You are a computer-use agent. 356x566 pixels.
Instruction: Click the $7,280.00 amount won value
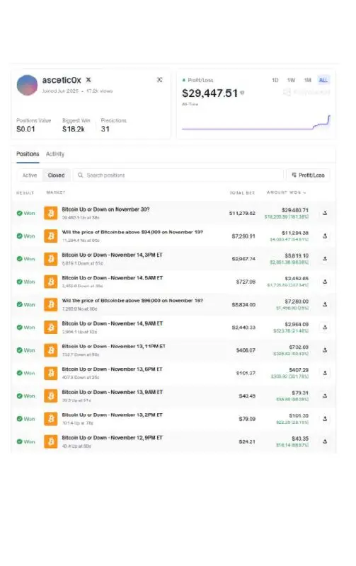(297, 301)
